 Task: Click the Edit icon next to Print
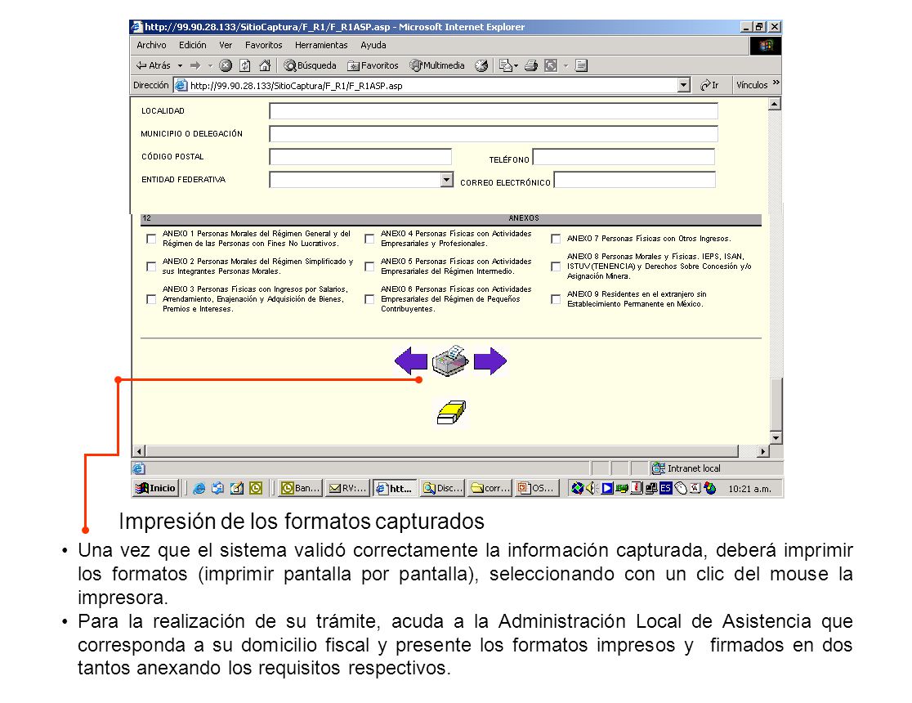[x=550, y=65]
